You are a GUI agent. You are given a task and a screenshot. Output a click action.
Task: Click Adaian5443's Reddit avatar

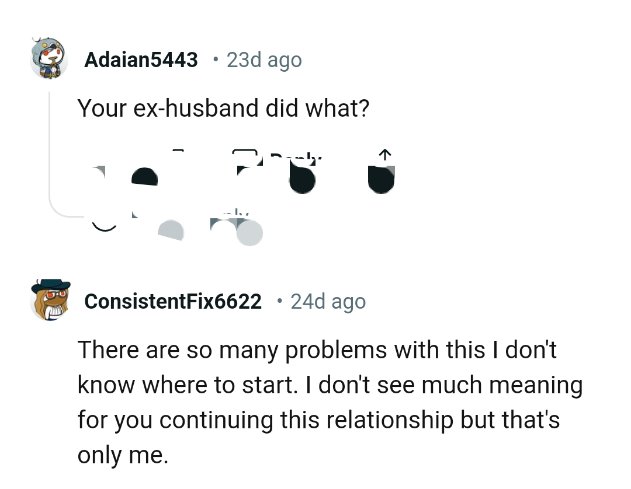click(49, 60)
